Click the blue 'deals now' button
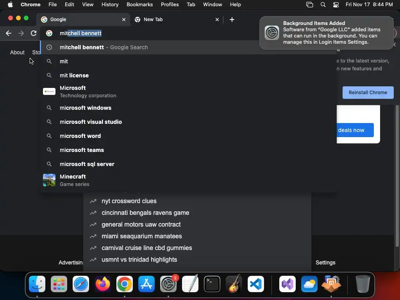 (355, 130)
